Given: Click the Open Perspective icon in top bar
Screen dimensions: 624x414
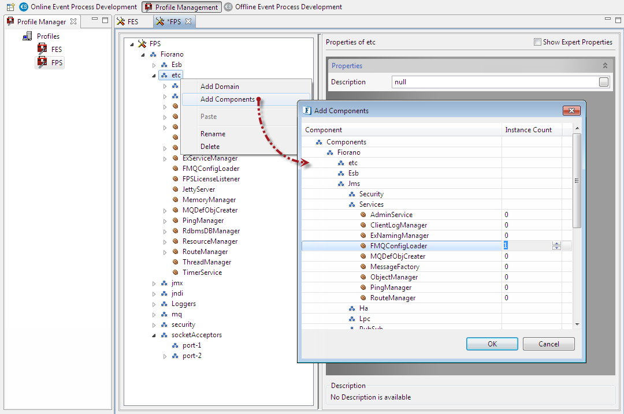Looking at the screenshot, I should pos(10,7).
